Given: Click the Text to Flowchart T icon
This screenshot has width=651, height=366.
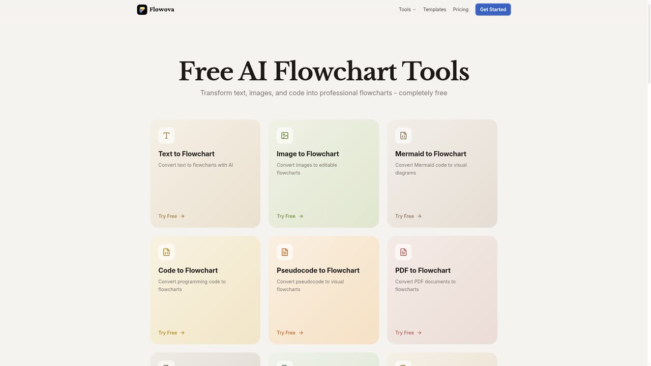Looking at the screenshot, I should pos(166,136).
